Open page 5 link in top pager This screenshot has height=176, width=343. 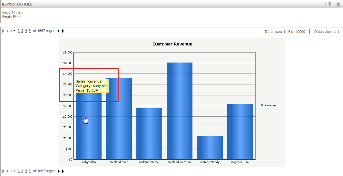click(30, 31)
